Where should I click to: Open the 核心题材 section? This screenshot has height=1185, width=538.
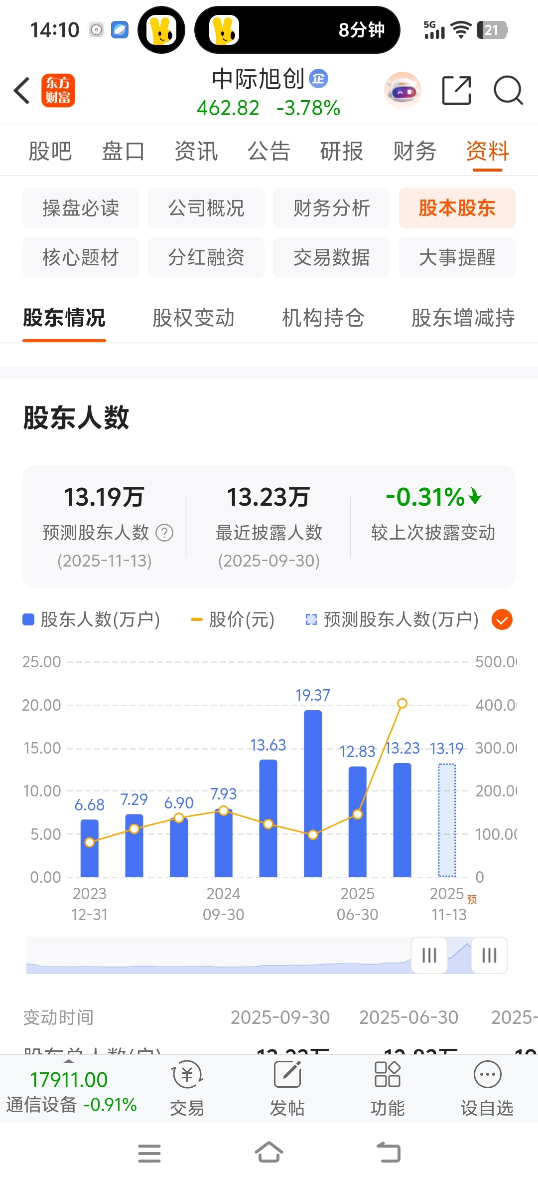(x=81, y=257)
